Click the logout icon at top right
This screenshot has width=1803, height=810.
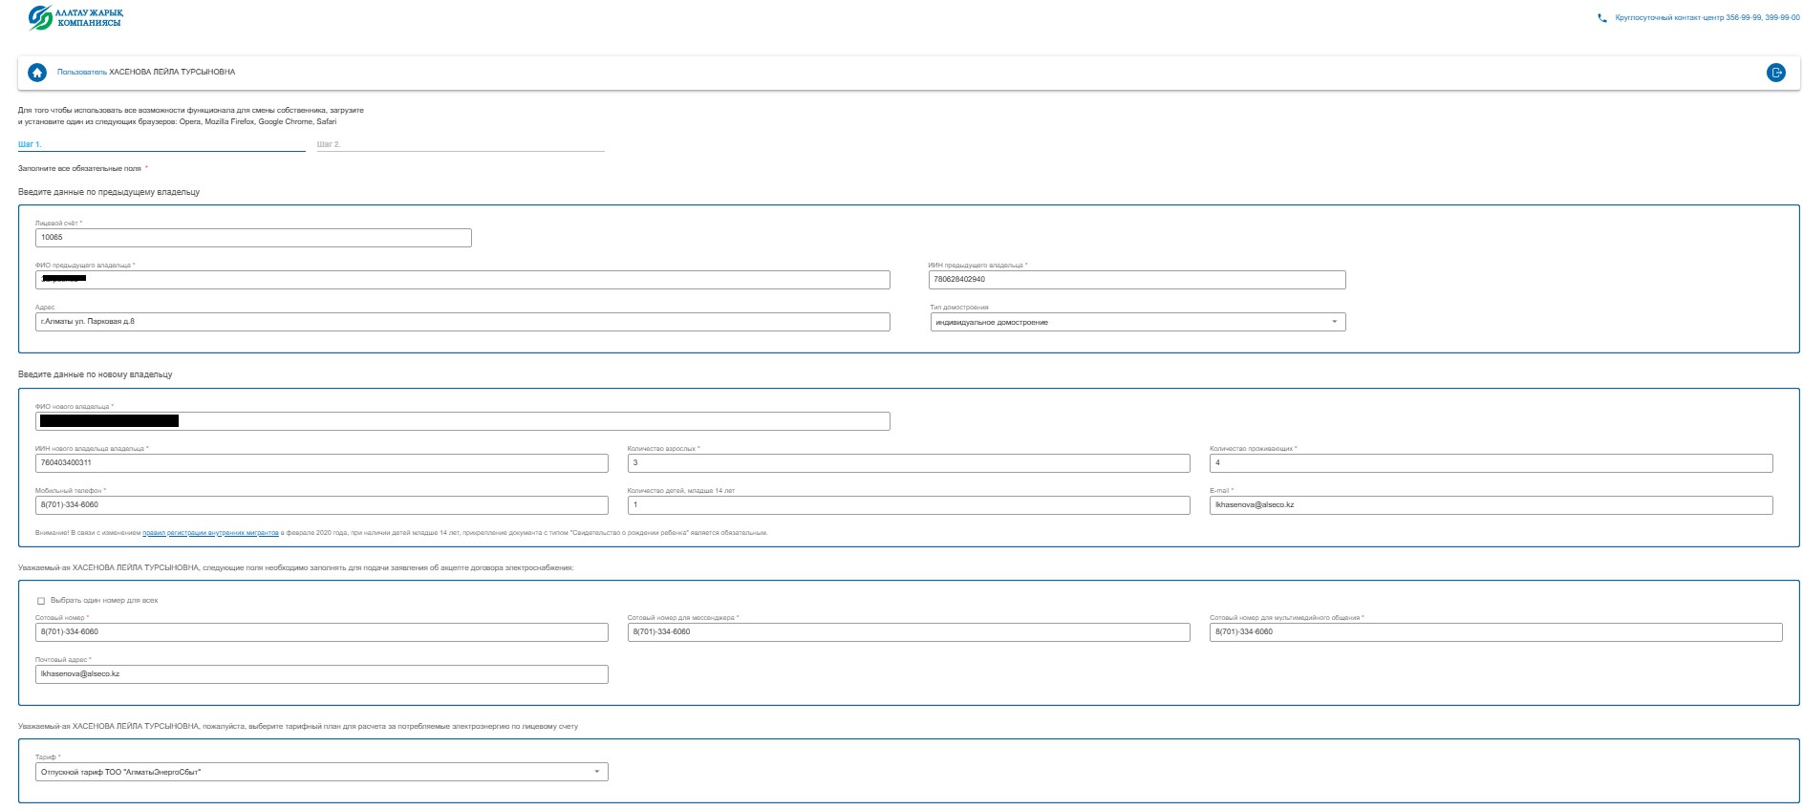[1775, 73]
